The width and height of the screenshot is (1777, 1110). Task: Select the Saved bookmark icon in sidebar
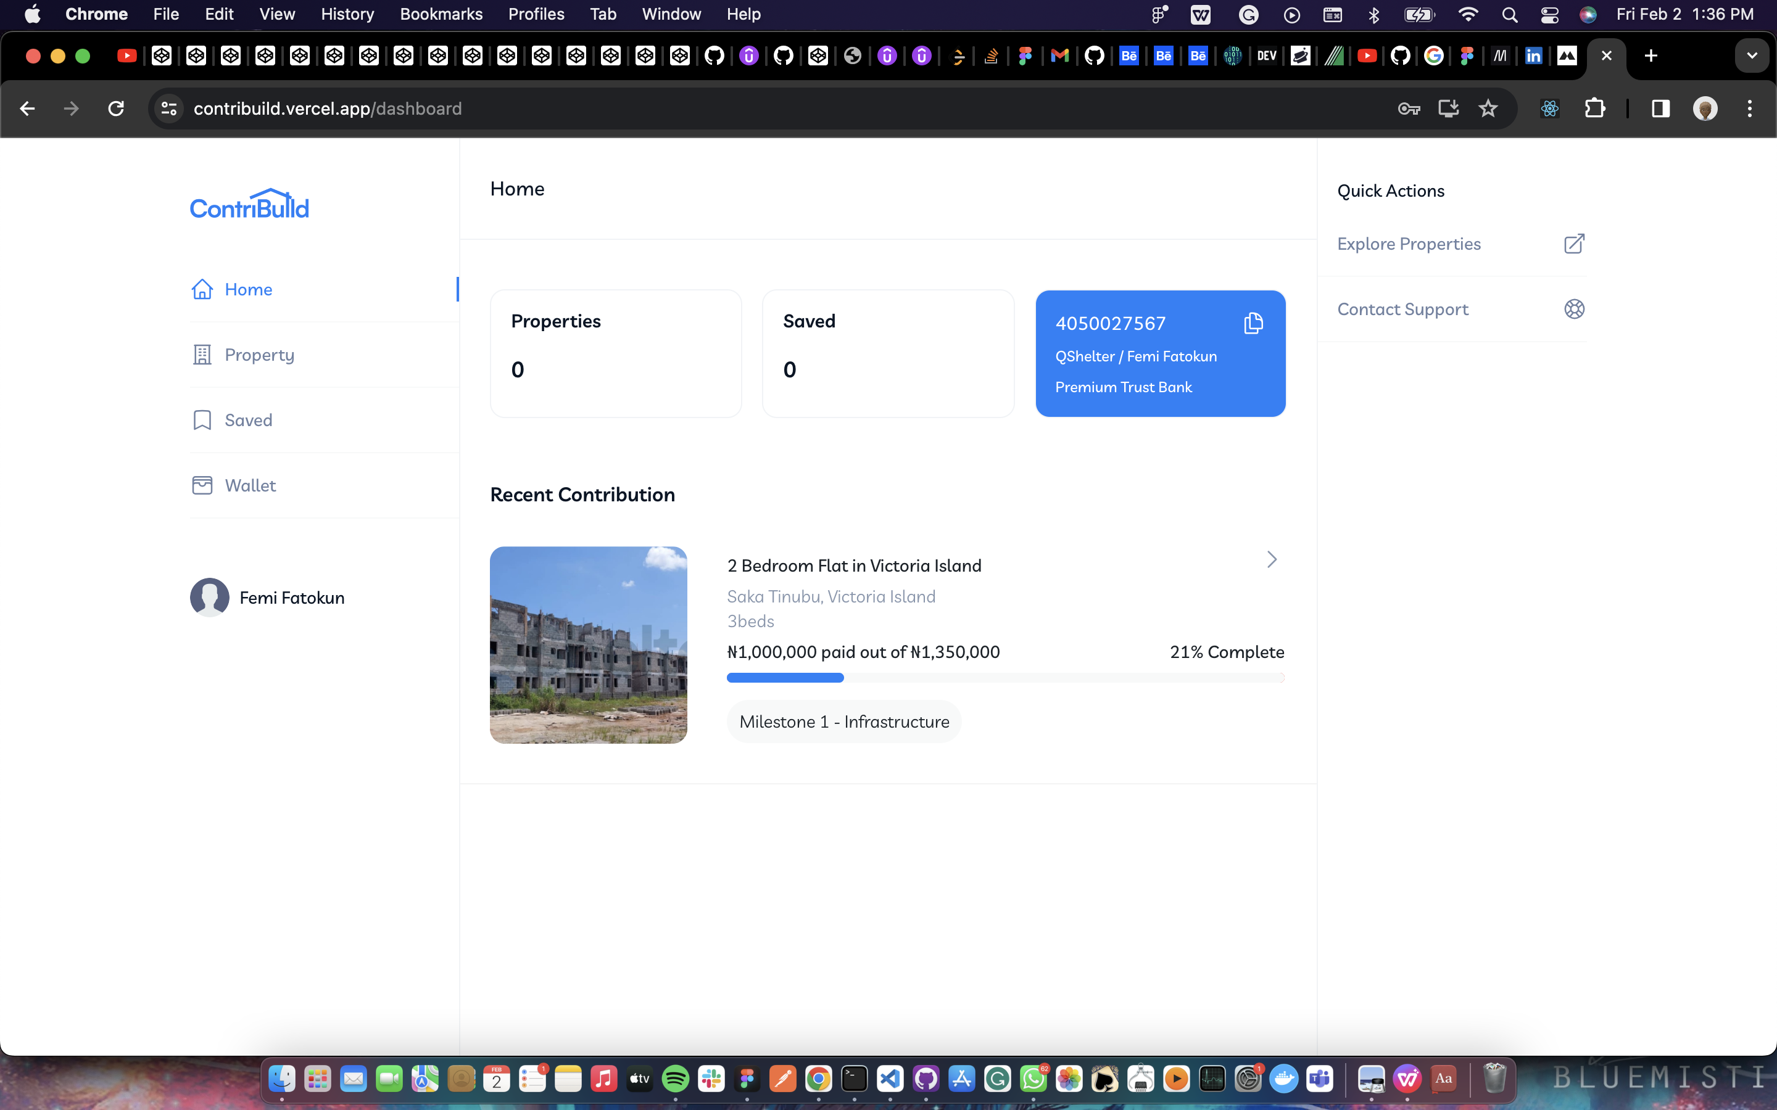click(x=202, y=420)
